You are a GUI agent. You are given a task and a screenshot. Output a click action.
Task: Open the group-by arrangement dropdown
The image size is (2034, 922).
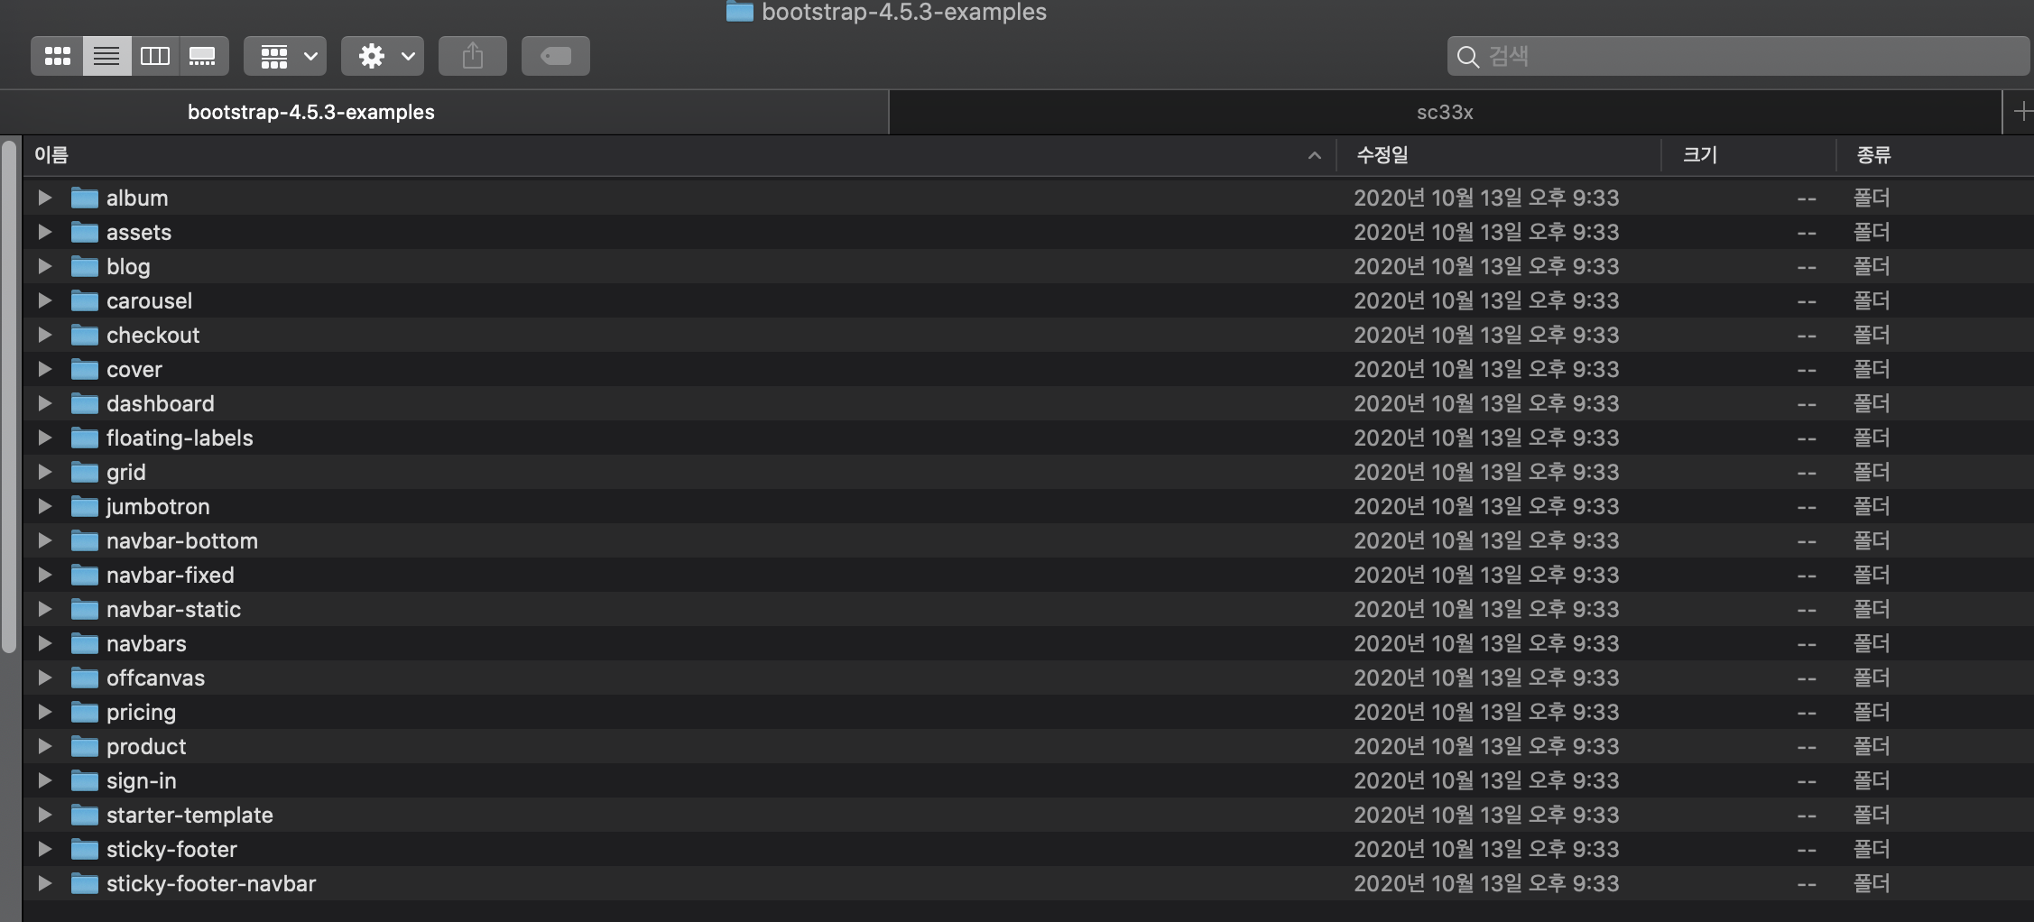point(285,56)
